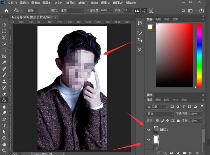Viewport: 210px width, 155px height.
Task: Open the Paint Bucket tool preset dropdown
Action: tap(21, 11)
